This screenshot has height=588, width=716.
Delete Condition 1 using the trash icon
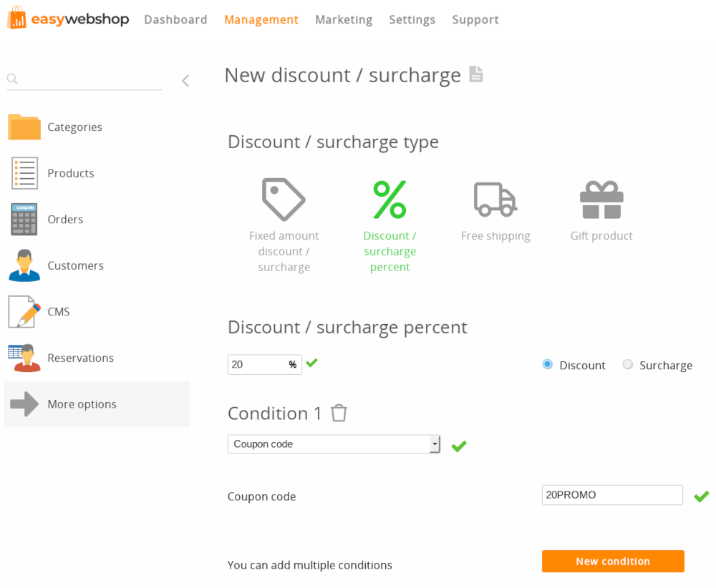339,413
